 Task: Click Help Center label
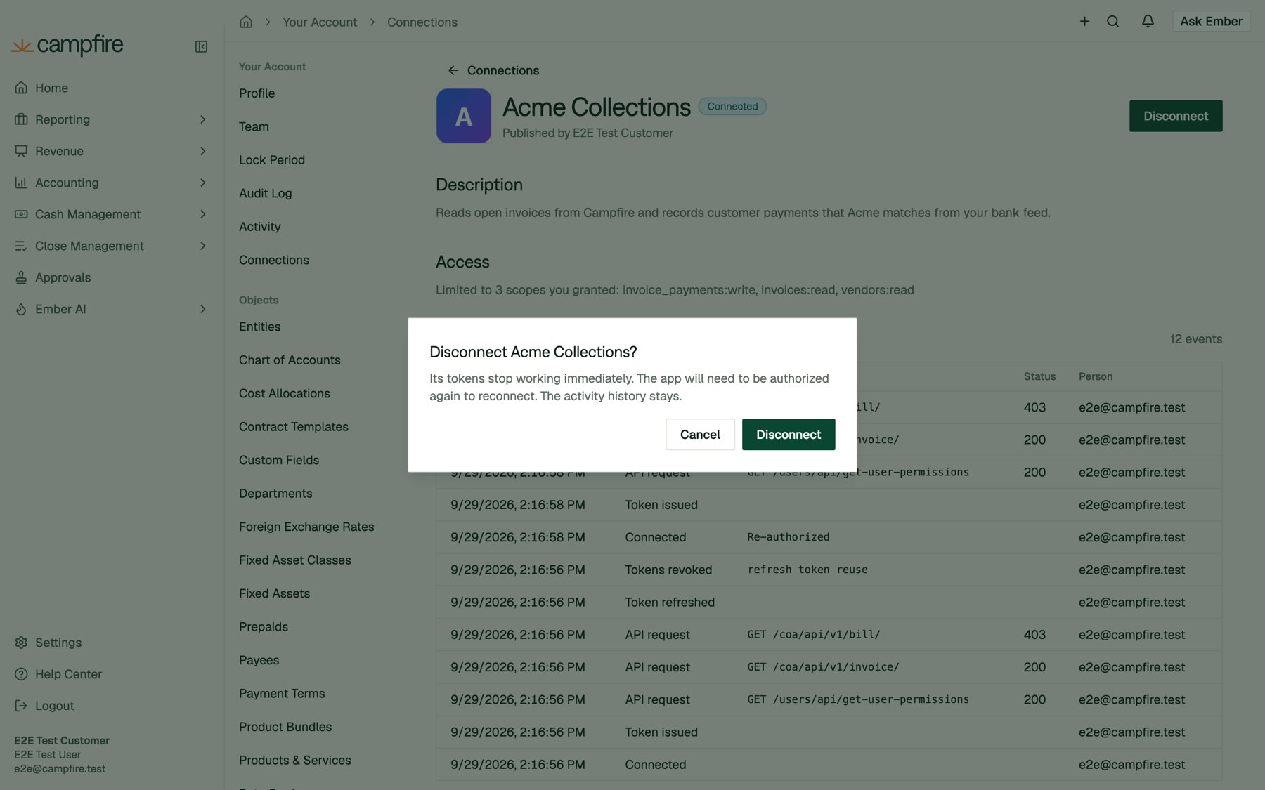point(68,674)
